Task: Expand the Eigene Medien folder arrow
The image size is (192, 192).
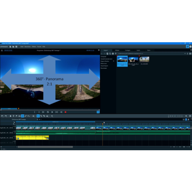Action: click(x=114, y=61)
